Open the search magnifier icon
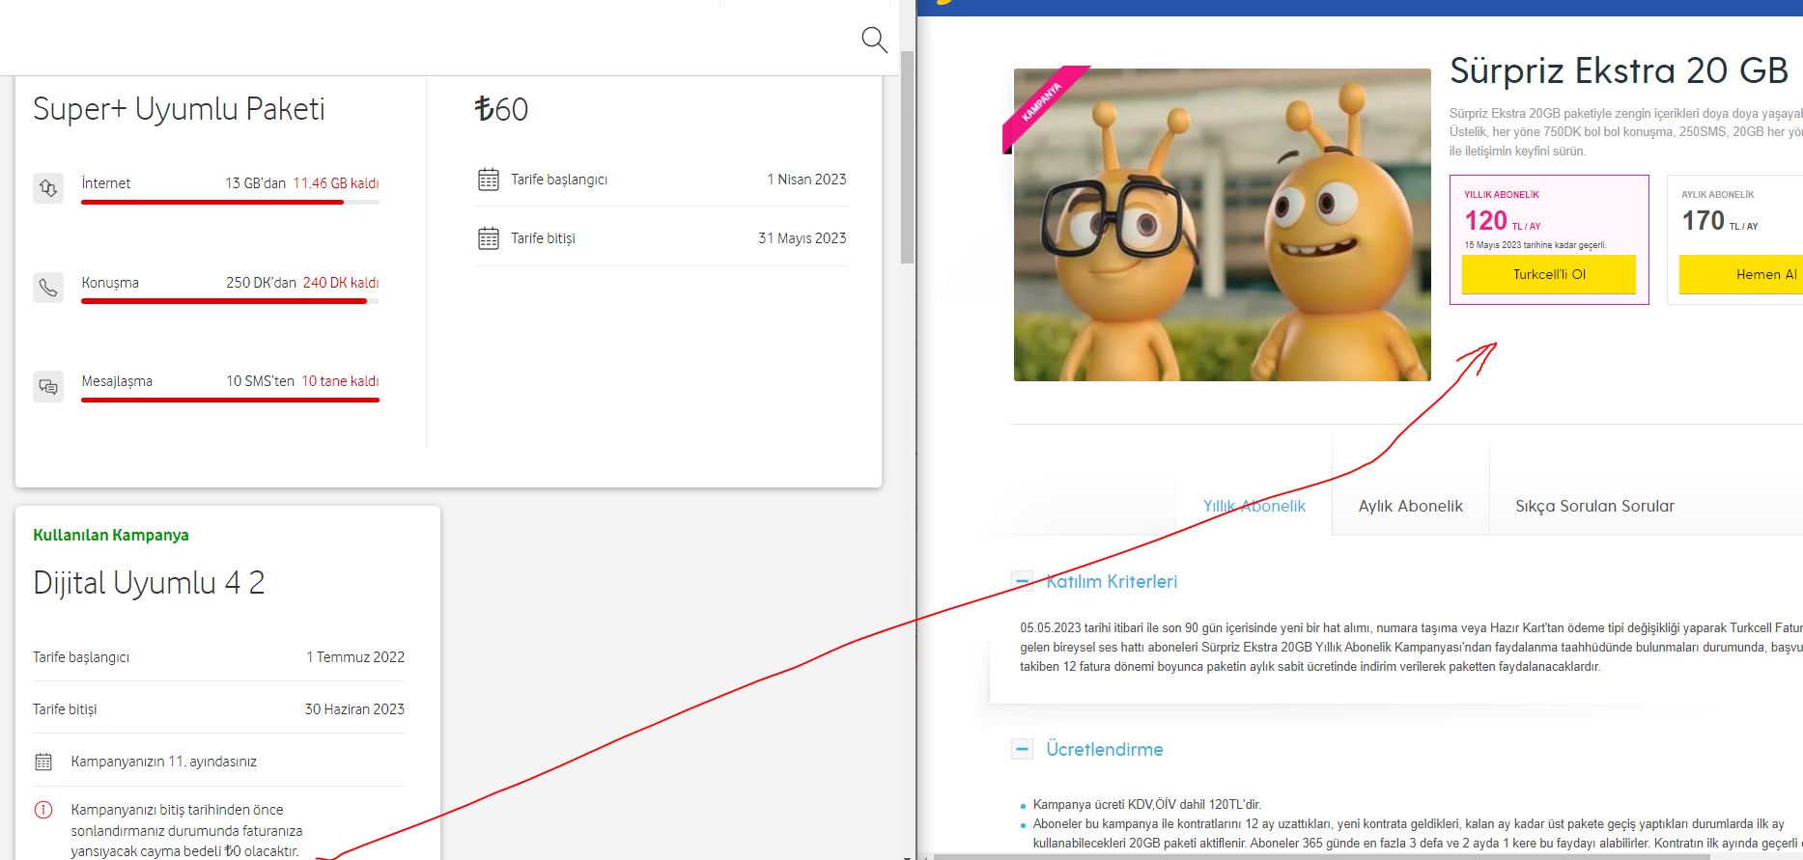This screenshot has height=860, width=1803. [874, 40]
